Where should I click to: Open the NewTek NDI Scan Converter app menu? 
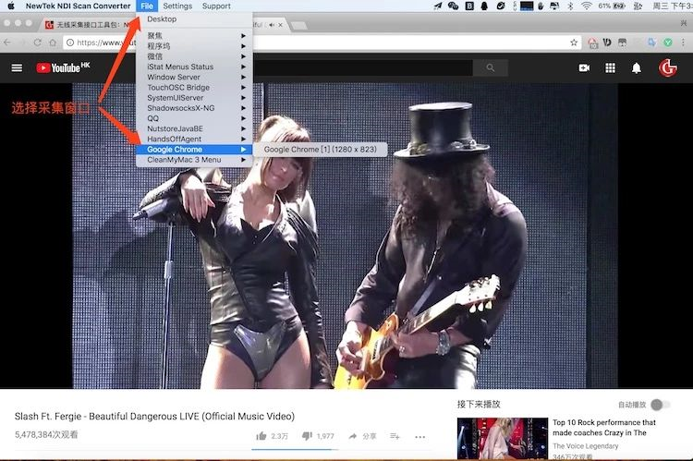click(79, 6)
